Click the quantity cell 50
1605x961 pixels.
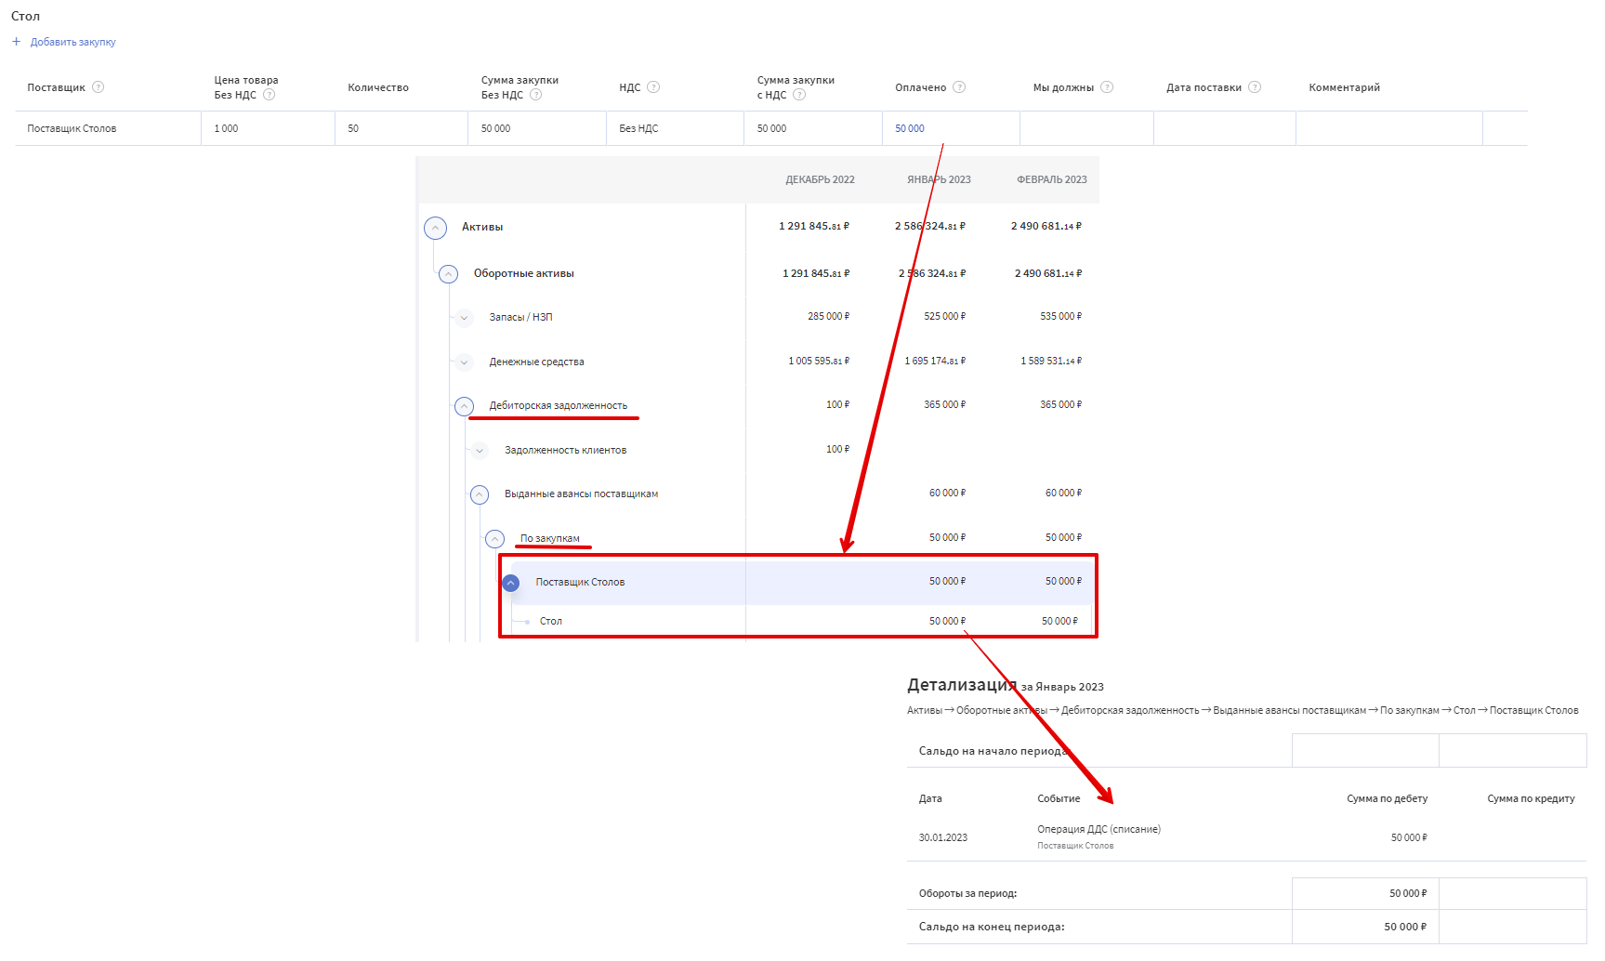(x=401, y=128)
